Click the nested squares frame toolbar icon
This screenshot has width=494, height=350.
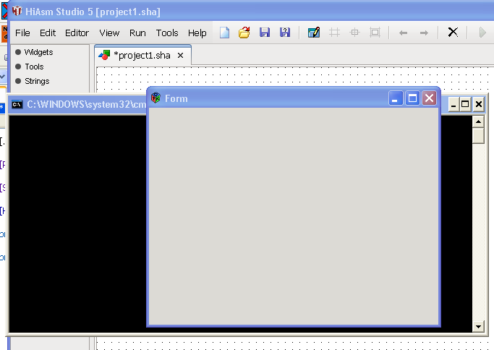click(375, 33)
